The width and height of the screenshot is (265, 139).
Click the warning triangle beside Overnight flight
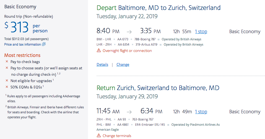pos(99,51)
